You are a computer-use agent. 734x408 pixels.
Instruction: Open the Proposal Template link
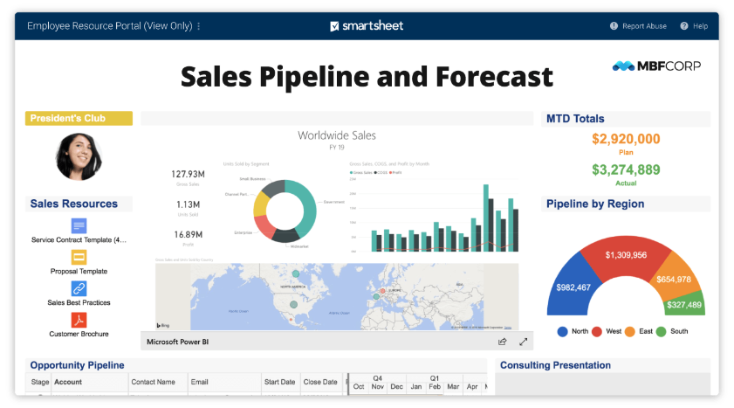[79, 271]
